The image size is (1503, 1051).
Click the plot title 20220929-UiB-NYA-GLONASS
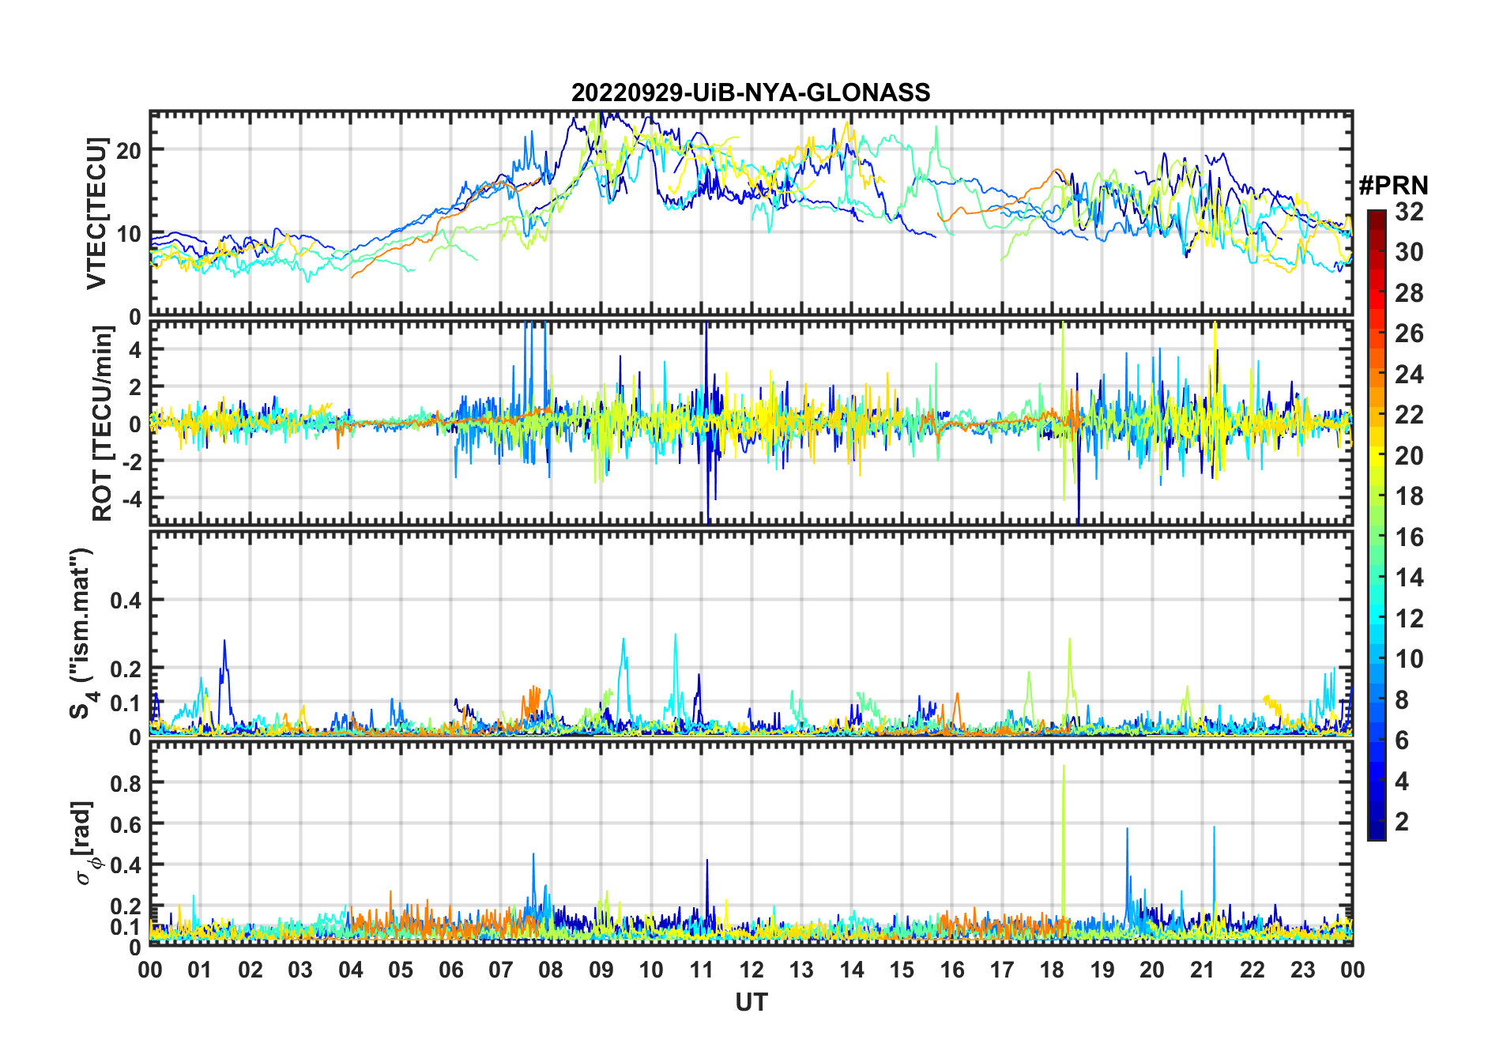751,93
